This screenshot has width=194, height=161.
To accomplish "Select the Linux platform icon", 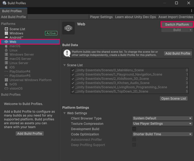I will (6, 50).
